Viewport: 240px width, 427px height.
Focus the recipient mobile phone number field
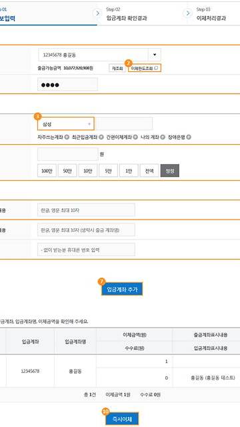click(x=86, y=250)
